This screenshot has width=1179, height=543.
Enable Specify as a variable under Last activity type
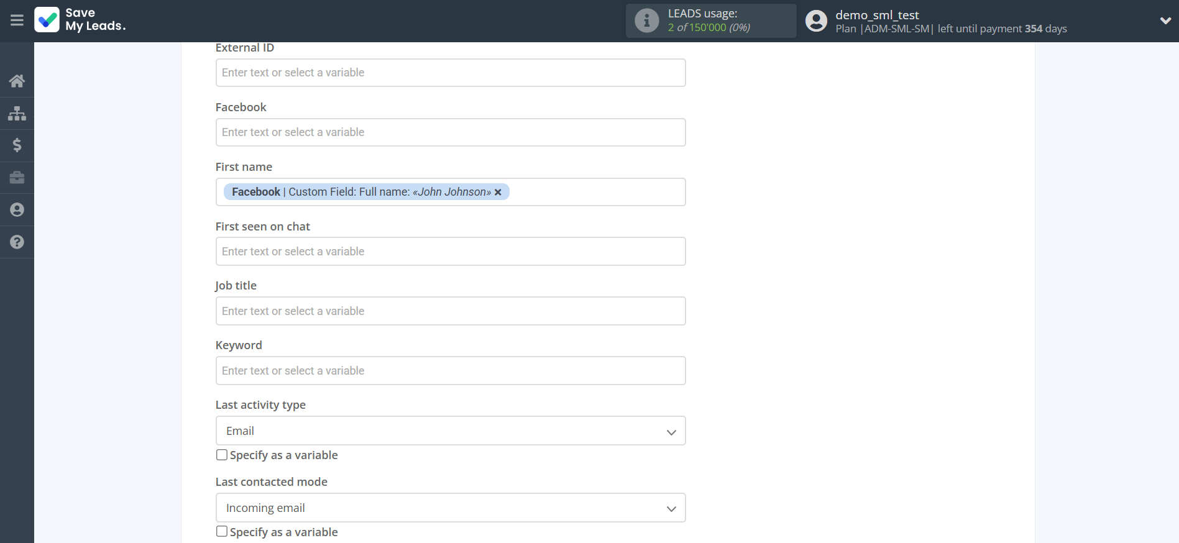pos(222,455)
